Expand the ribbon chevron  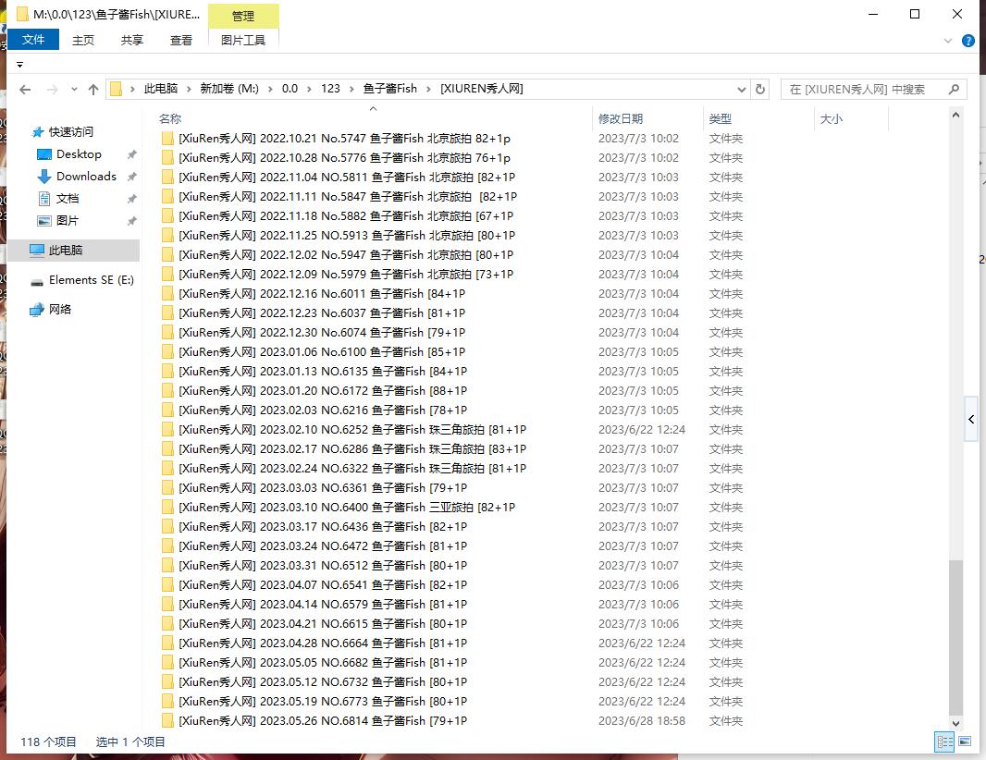click(948, 41)
